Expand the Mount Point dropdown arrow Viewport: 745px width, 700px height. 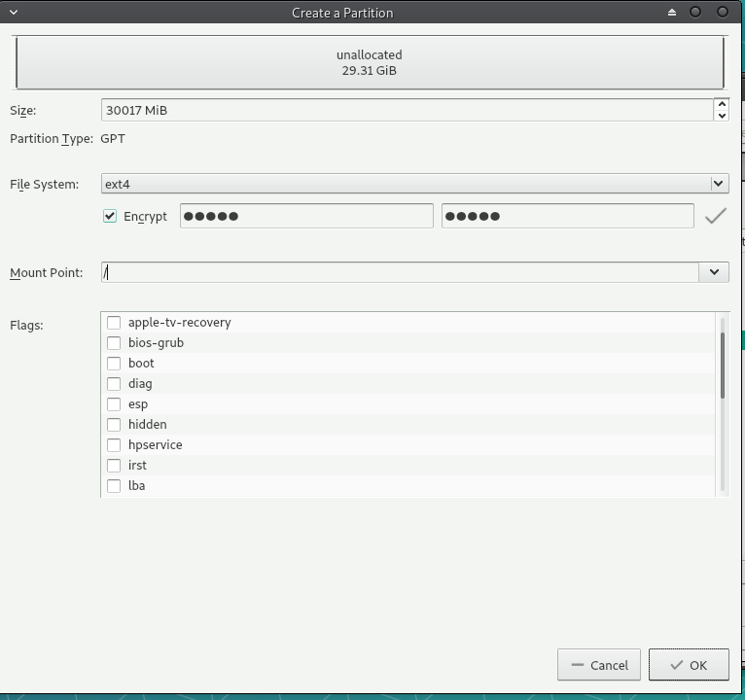tap(714, 272)
